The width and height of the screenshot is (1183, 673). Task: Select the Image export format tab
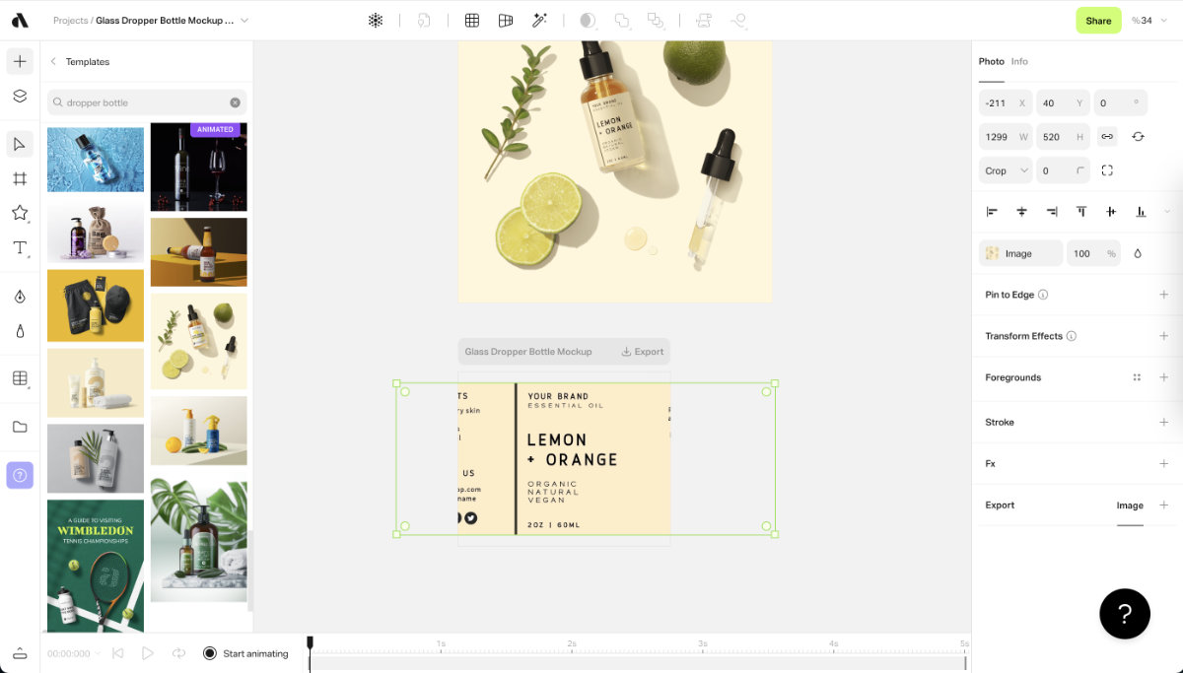(1130, 505)
